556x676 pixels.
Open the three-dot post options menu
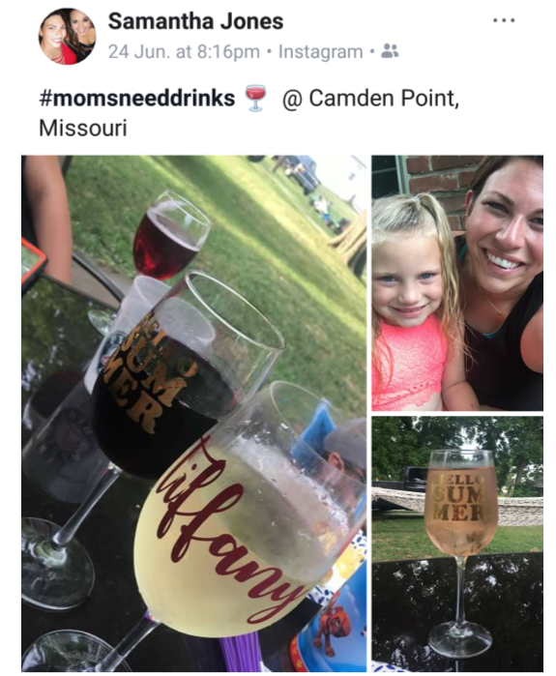[x=504, y=20]
